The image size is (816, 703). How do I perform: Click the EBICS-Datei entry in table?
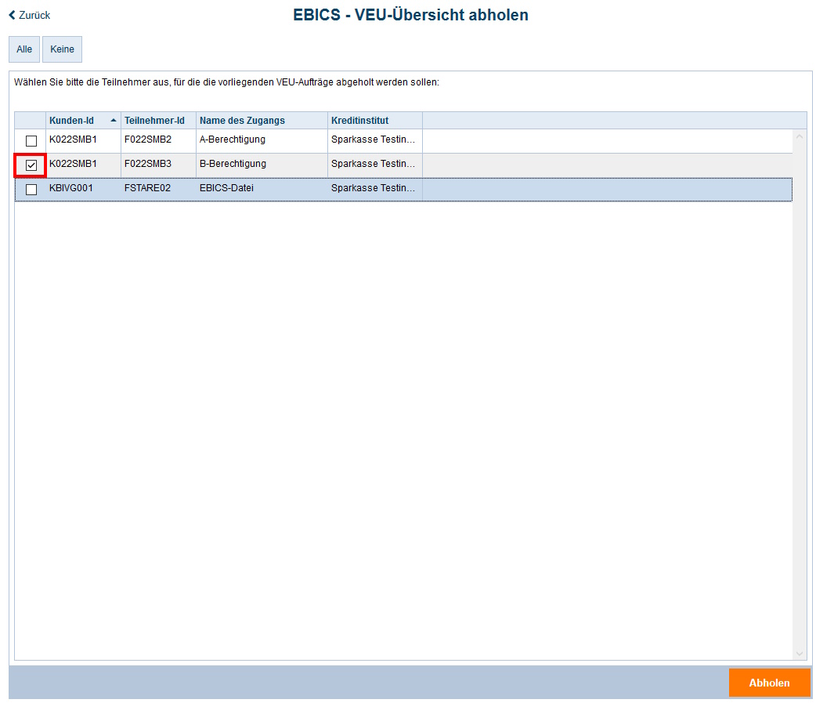coord(226,189)
